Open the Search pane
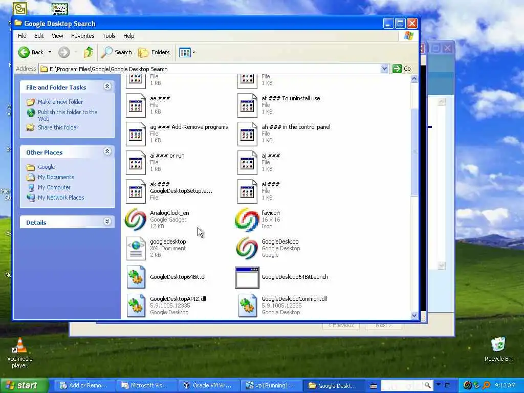 [x=117, y=52]
